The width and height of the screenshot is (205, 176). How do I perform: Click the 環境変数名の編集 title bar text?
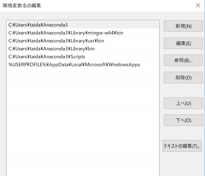(22, 5)
